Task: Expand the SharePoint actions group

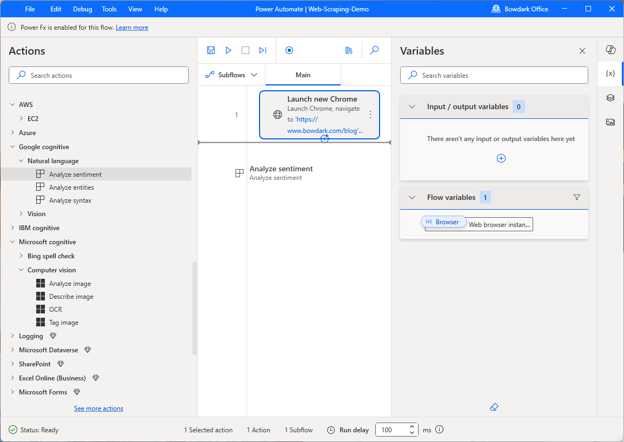Action: pos(12,364)
